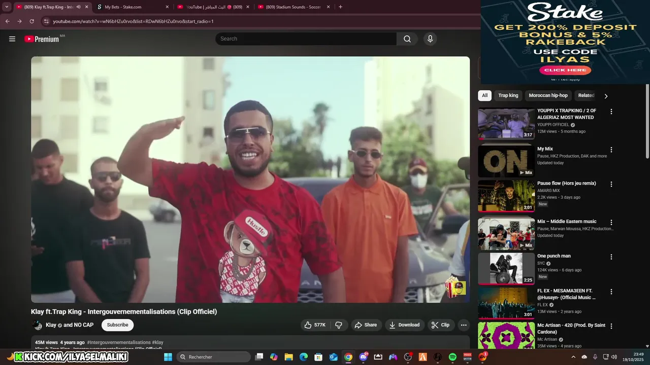The width and height of the screenshot is (650, 365).
Task: Click the video player to pause
Action: [x=250, y=179]
